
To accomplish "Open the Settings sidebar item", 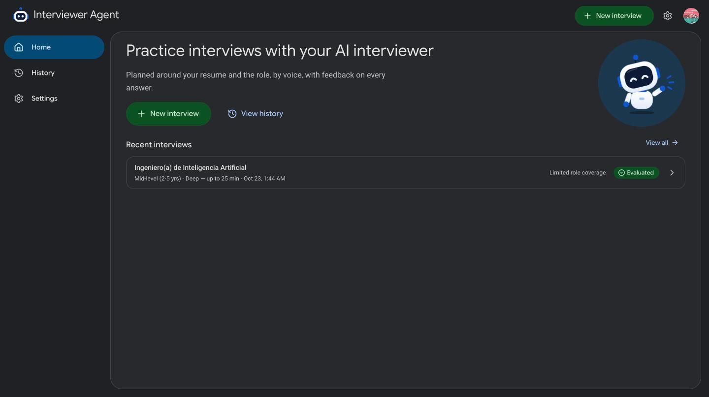I will click(x=54, y=99).
